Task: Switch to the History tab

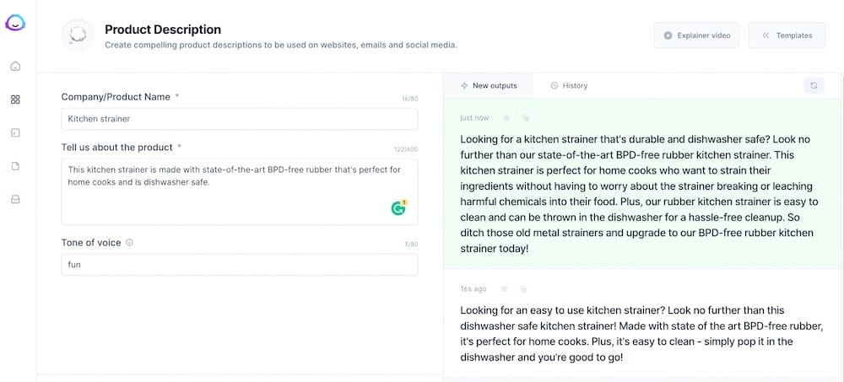Action: pos(569,85)
